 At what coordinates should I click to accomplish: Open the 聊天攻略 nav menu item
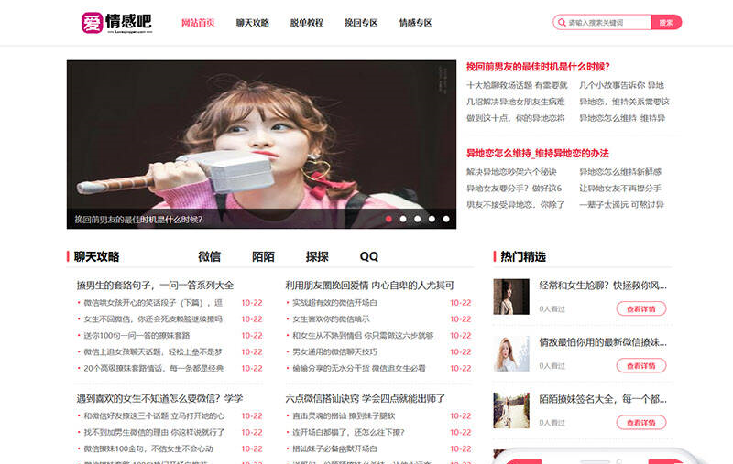point(253,22)
